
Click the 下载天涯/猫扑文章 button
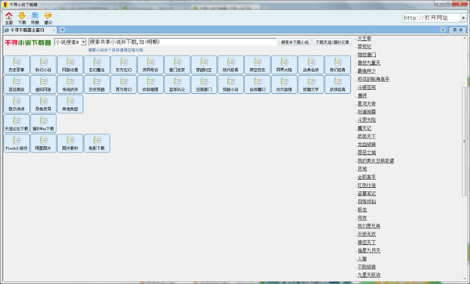[332, 42]
